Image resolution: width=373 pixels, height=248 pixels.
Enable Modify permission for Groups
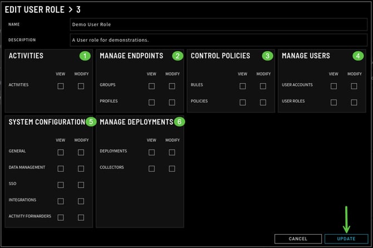172,86
